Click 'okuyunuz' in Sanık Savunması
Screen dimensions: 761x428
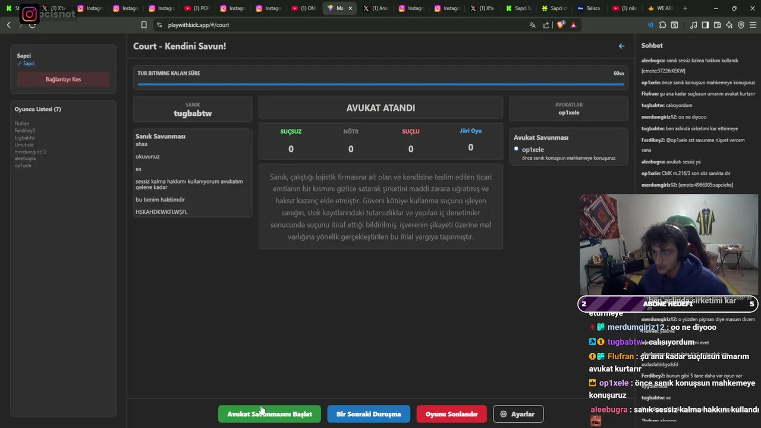coord(147,156)
